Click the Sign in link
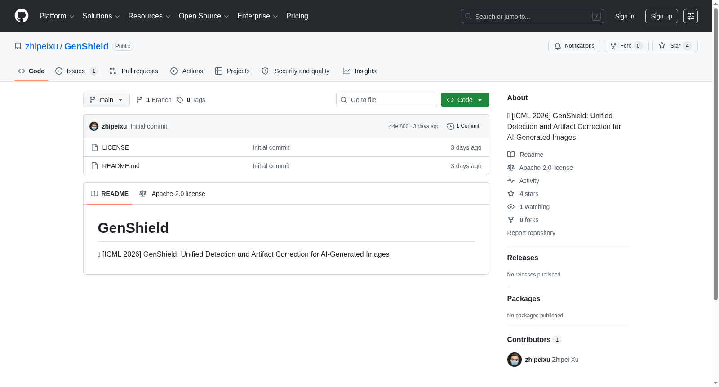719x387 pixels. [x=625, y=16]
